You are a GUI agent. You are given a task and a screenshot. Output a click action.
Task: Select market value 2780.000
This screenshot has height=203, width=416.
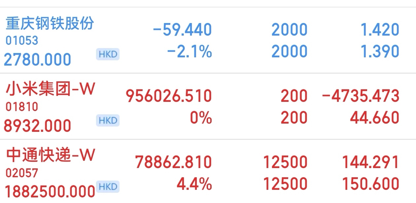[38, 60]
